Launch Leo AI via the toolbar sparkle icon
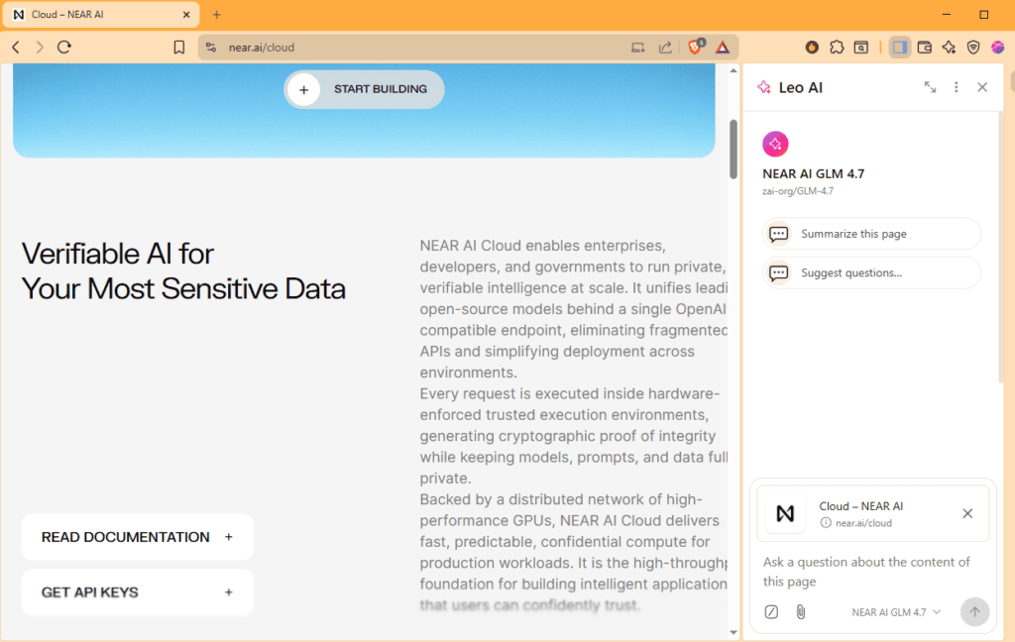 (x=949, y=47)
